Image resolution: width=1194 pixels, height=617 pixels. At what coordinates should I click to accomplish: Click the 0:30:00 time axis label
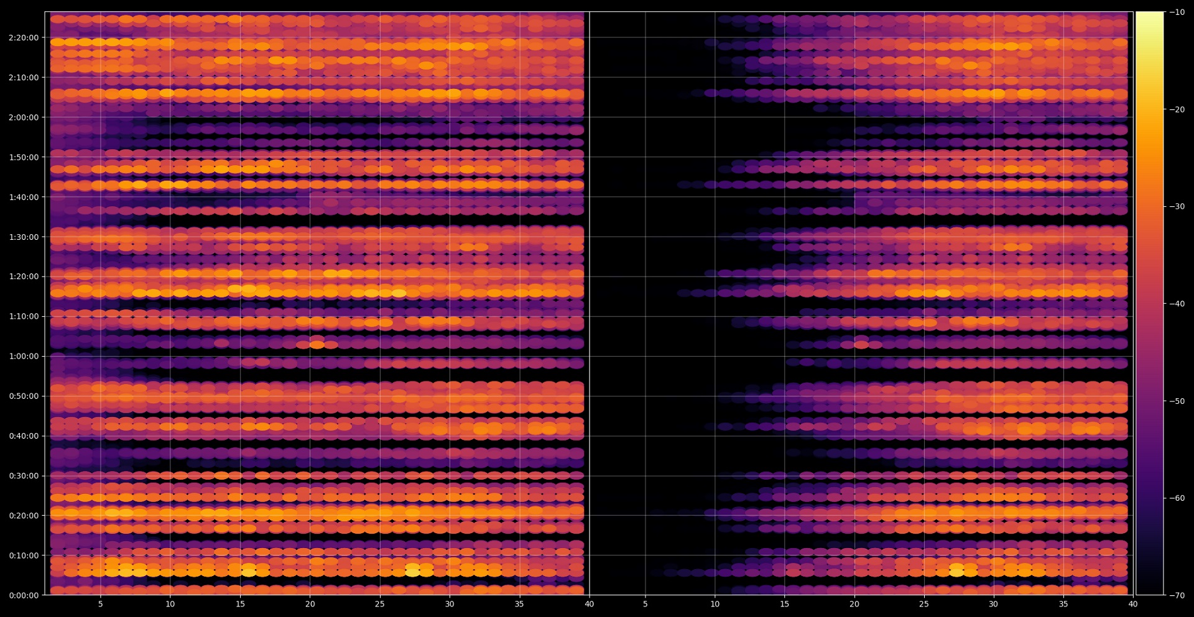[24, 476]
